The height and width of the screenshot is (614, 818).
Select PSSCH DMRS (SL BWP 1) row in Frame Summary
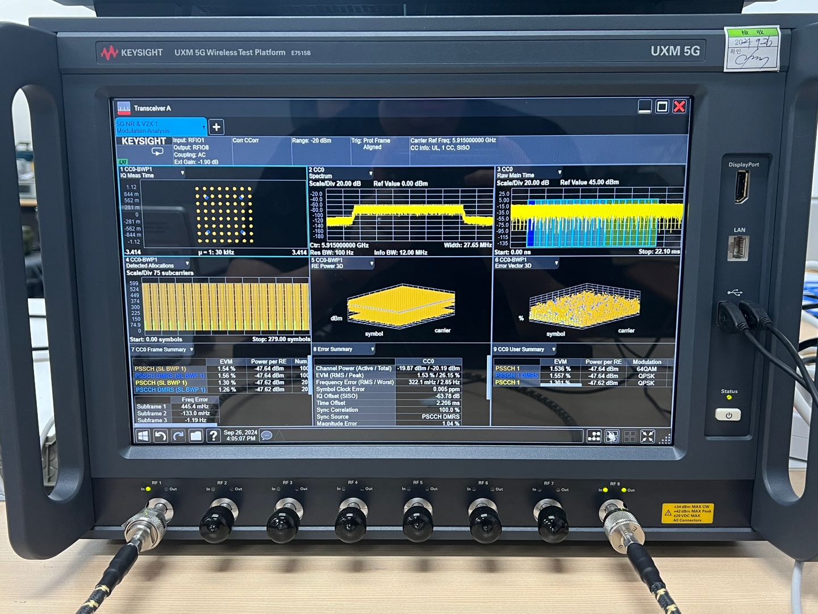point(221,375)
